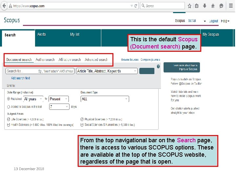Click Add search field link
This screenshot has height=177, width=236.
tap(20, 78)
